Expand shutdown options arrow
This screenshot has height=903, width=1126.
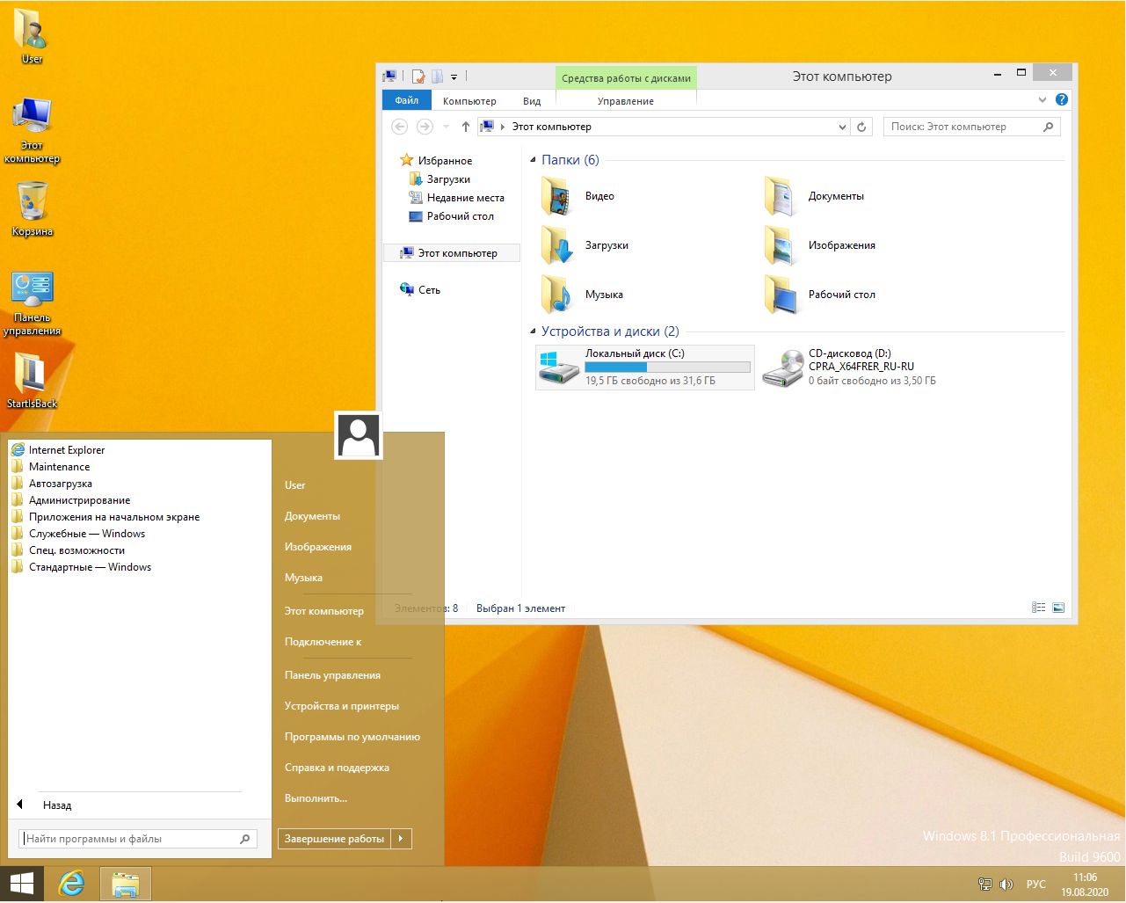(x=401, y=839)
